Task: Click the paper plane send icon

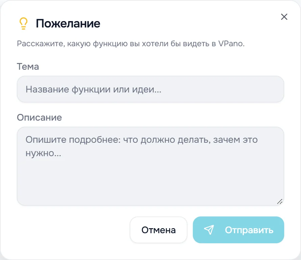Action: click(209, 230)
